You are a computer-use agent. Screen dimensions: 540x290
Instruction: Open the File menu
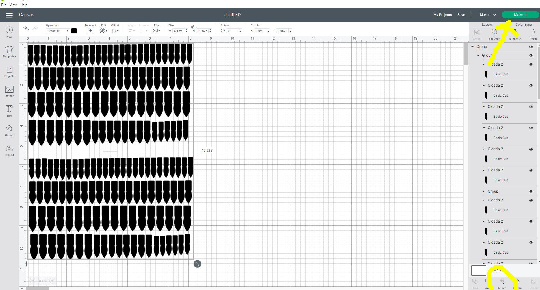4,5
